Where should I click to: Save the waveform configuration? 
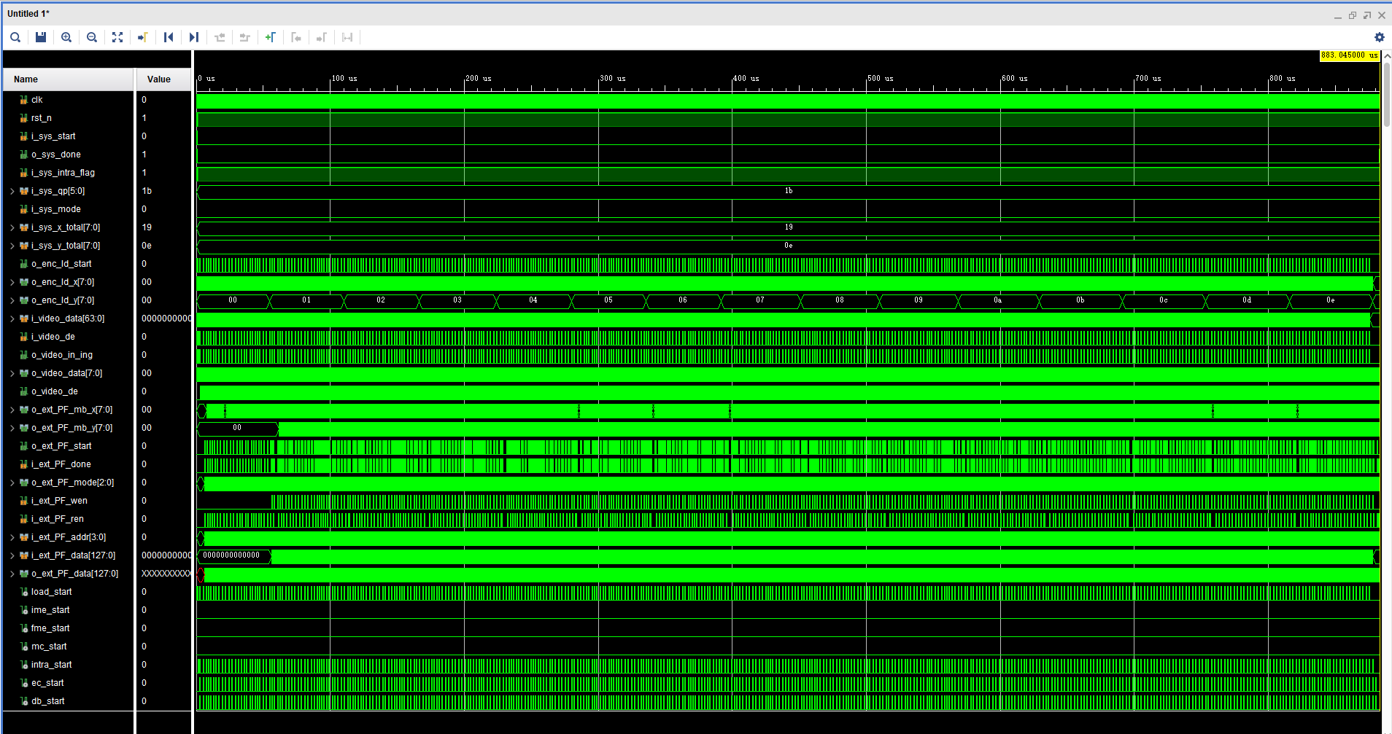pos(41,37)
